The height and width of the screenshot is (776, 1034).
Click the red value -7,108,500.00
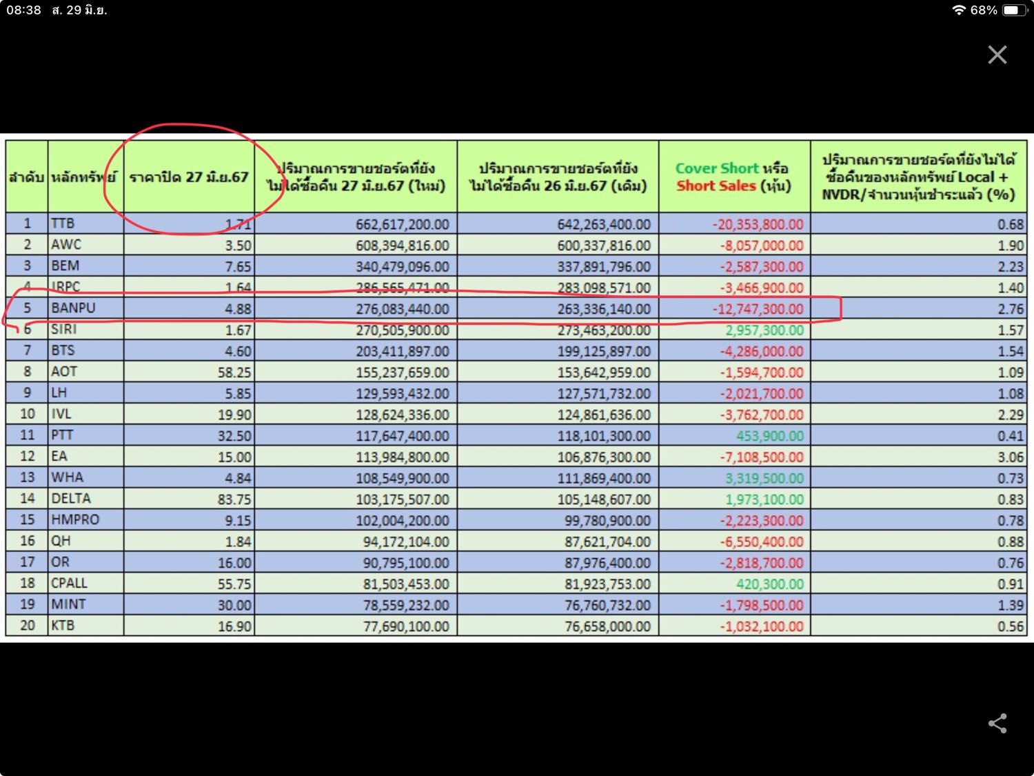click(x=762, y=457)
